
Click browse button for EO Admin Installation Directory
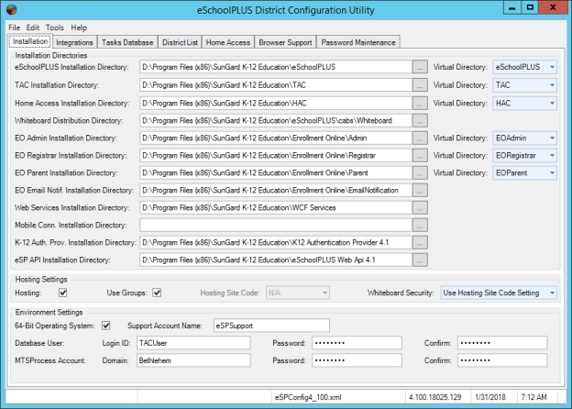(420, 138)
